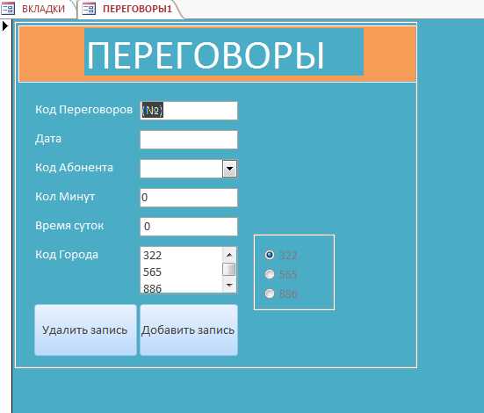Screen dimensions: 484x413
Task: Click the Дата label
Action: 48,139
